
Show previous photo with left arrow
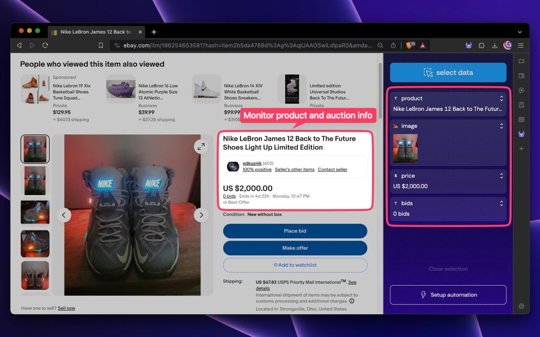[64, 215]
